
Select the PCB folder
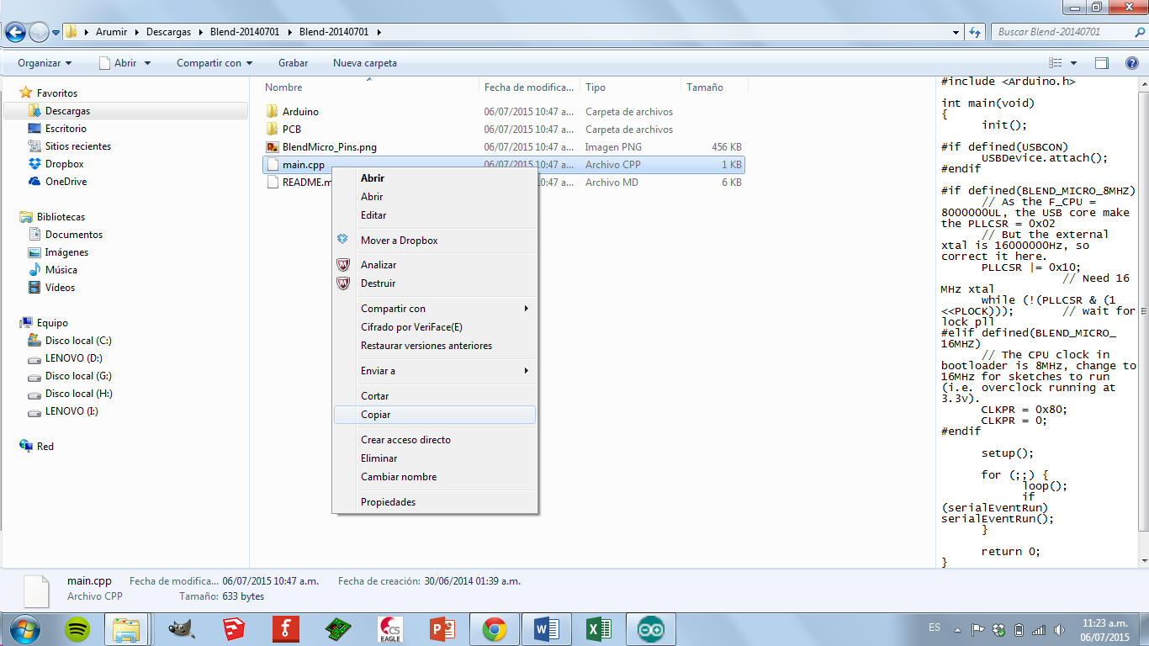(x=292, y=130)
